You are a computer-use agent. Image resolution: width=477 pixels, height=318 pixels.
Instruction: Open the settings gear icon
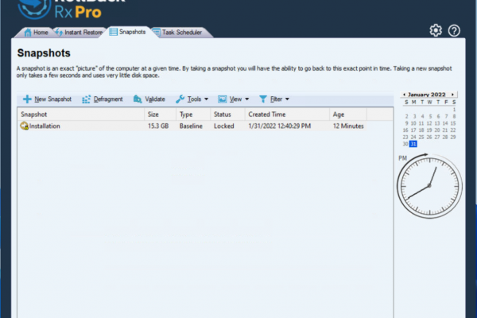click(436, 30)
